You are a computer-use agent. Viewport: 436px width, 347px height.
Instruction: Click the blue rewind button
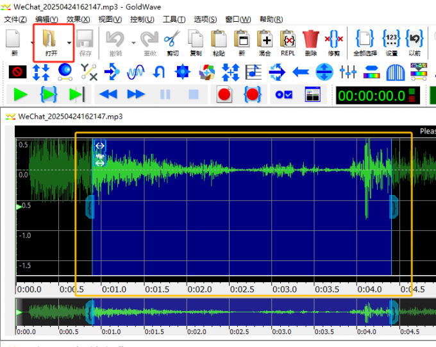pos(108,95)
